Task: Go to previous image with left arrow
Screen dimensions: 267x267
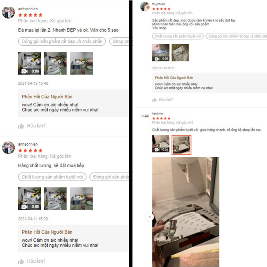Action: click(150, 217)
